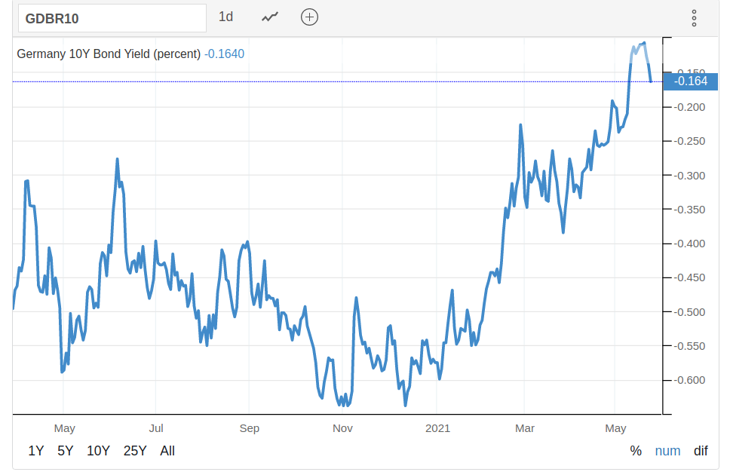The width and height of the screenshot is (730, 475).
Task: Click the Mar date axis label
Action: pyautogui.click(x=525, y=428)
